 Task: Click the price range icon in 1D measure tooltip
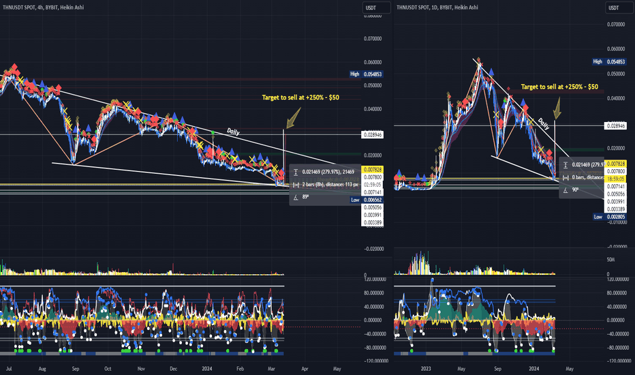566,165
